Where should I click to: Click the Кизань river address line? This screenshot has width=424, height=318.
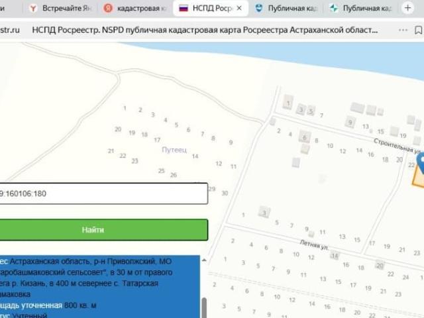(x=79, y=284)
